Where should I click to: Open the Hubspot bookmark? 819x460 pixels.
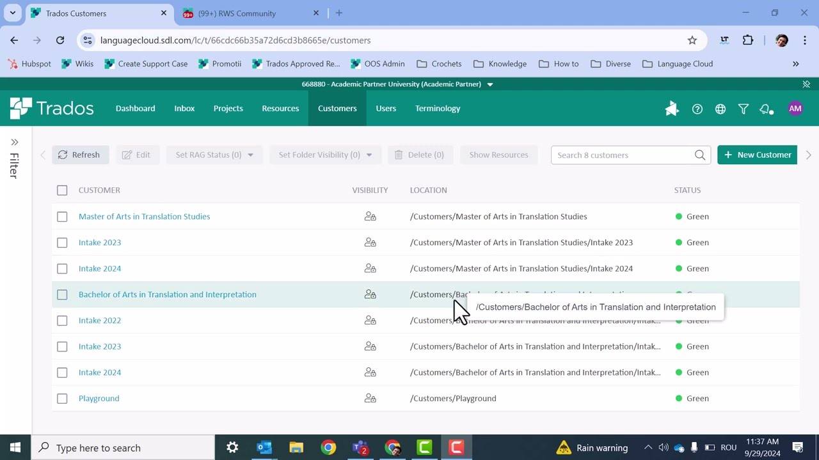coord(29,64)
